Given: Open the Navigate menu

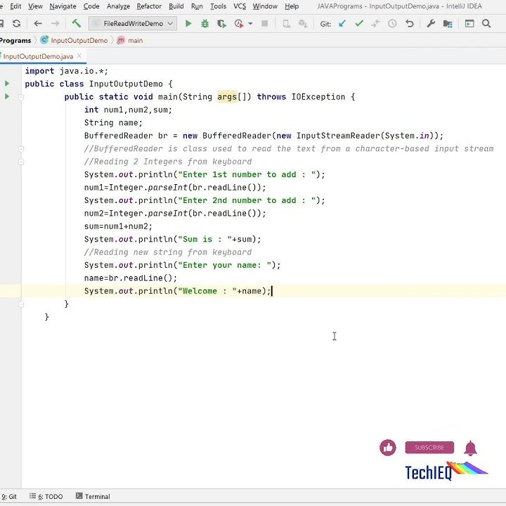Looking at the screenshot, I should coord(63,6).
